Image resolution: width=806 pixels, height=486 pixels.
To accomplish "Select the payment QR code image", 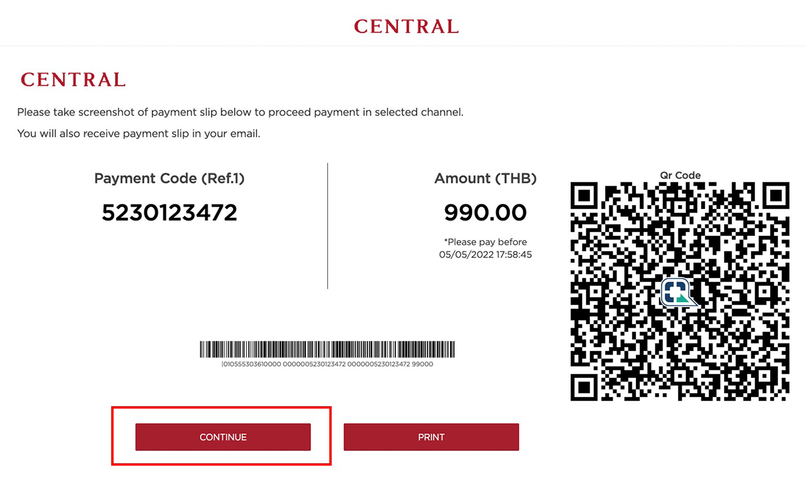I will pyautogui.click(x=680, y=291).
